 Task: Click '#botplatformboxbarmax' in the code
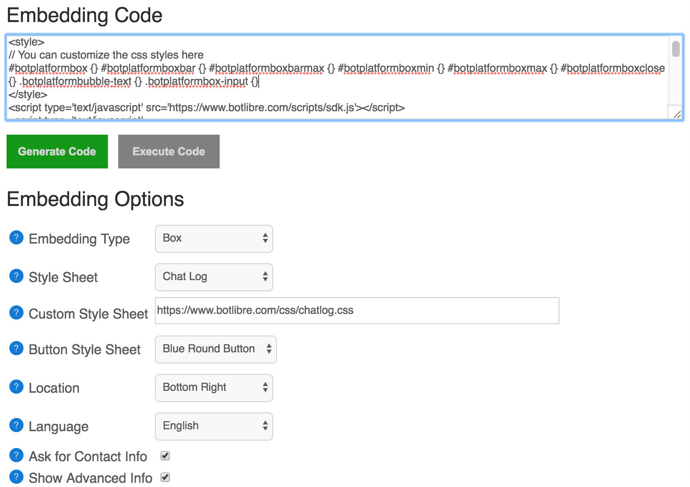[x=267, y=68]
